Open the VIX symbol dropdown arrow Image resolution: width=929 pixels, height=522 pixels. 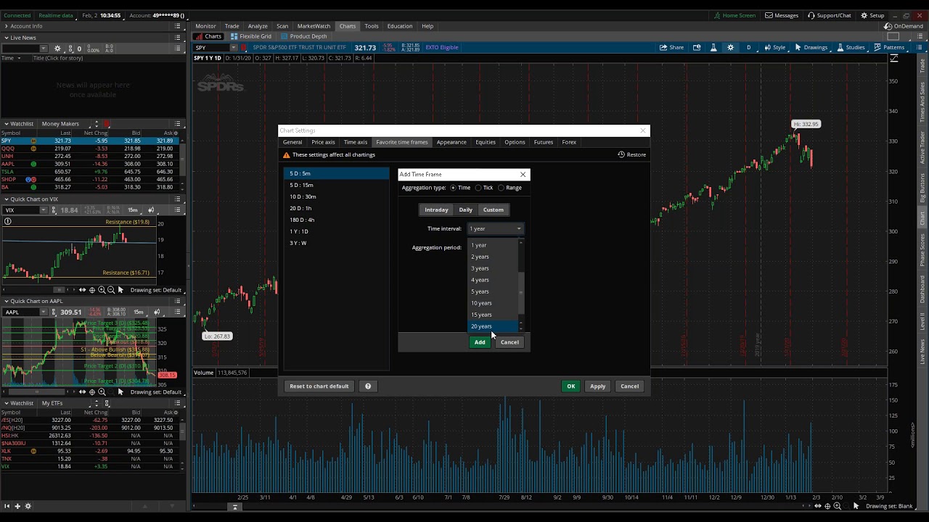44,210
